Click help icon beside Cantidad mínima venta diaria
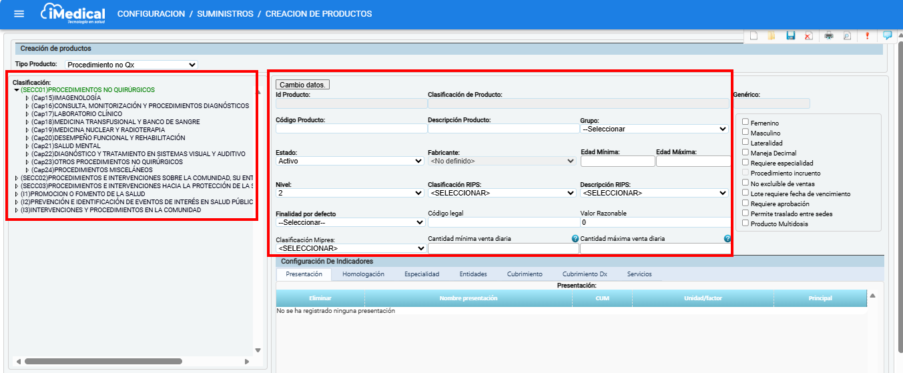 [575, 238]
